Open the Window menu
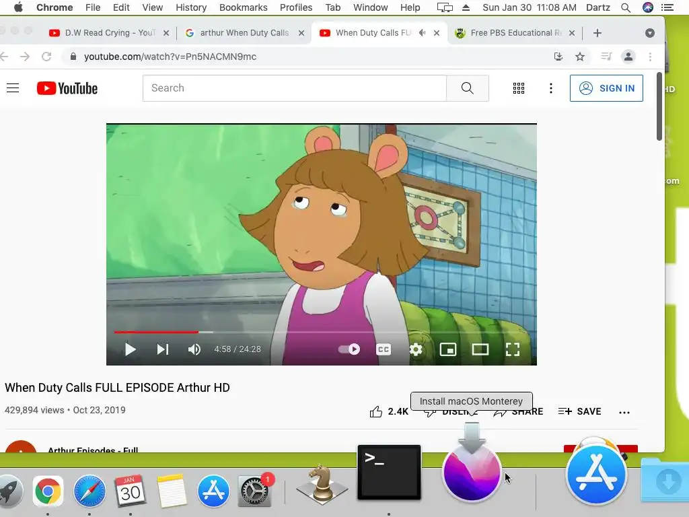The image size is (689, 517). (371, 7)
